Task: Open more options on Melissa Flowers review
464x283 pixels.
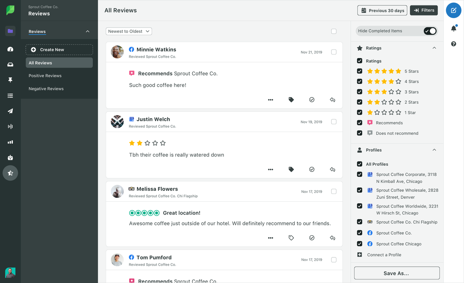Action: [x=271, y=238]
